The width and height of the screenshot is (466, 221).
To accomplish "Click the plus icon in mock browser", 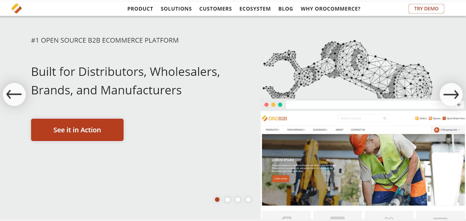I will pos(459,105).
